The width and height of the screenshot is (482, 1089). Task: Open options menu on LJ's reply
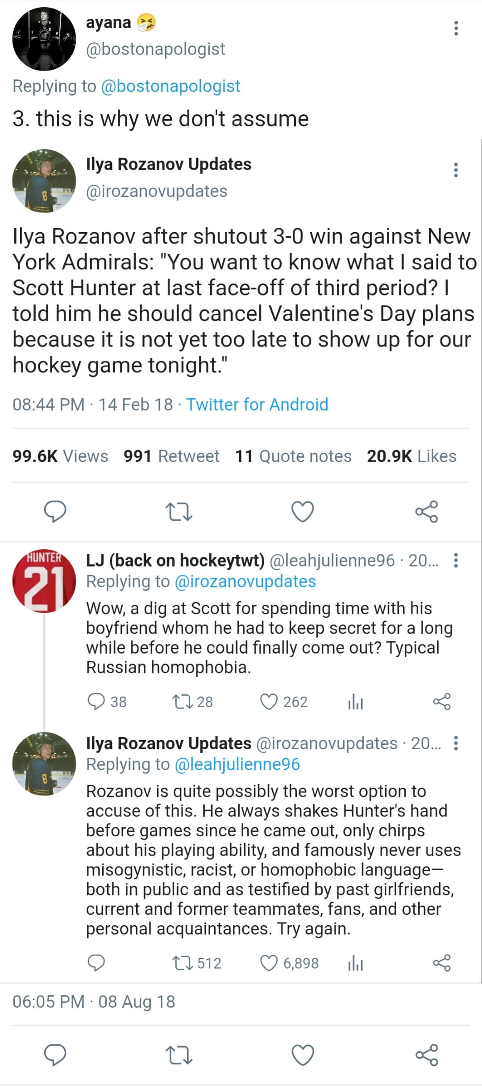[x=456, y=560]
